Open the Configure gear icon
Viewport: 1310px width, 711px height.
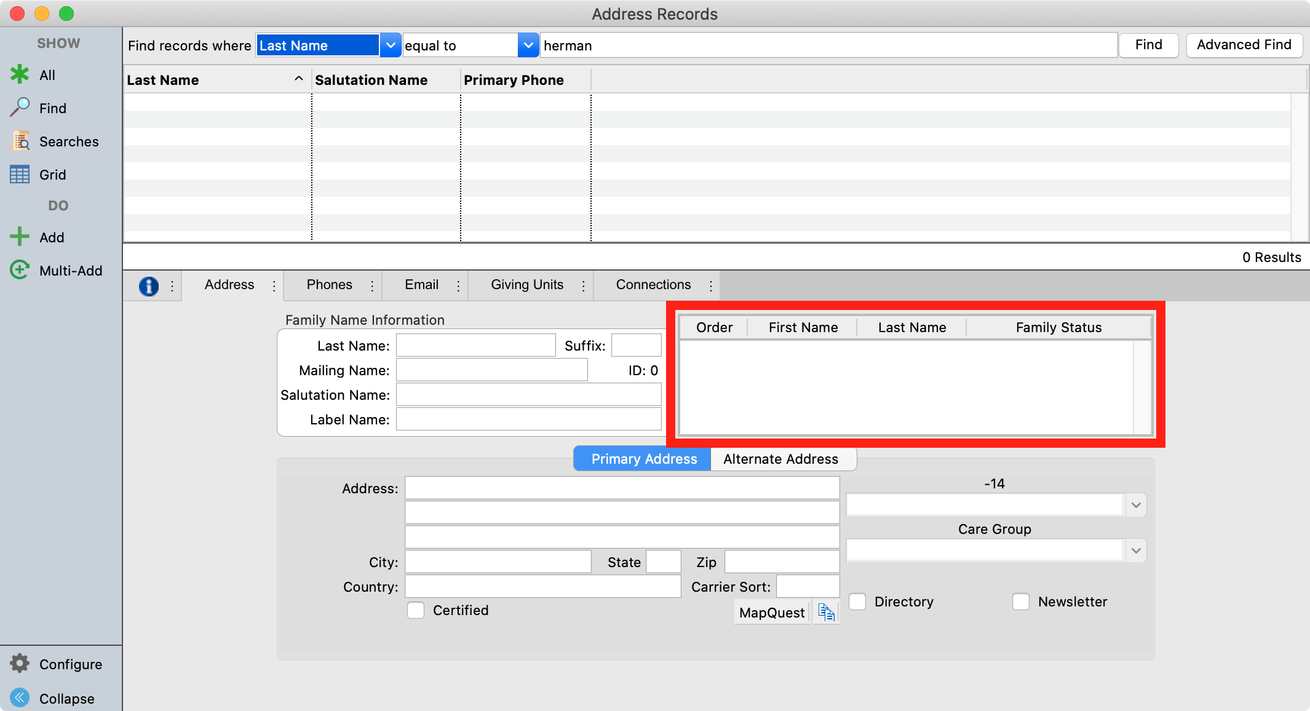click(20, 664)
